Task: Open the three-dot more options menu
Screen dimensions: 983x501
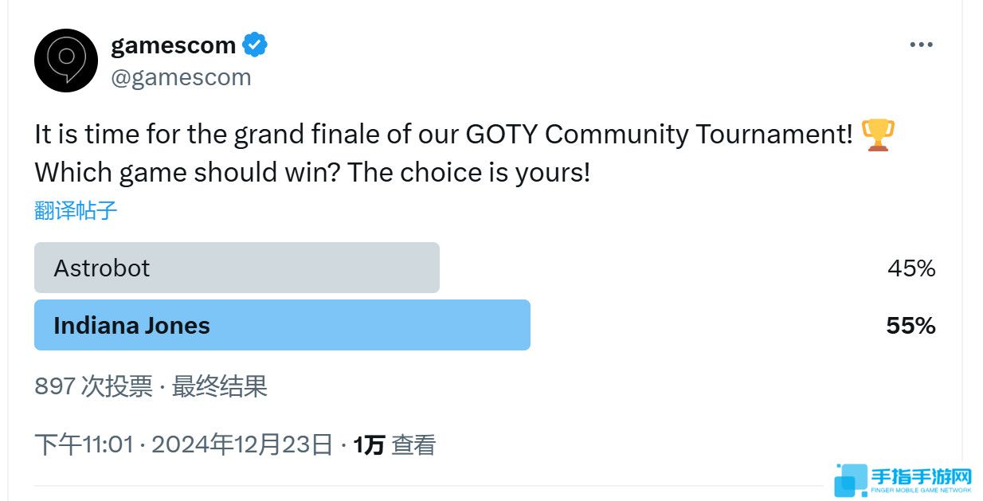Action: click(921, 45)
